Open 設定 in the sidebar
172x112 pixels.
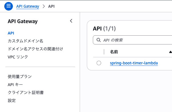pyautogui.click(x=12, y=101)
